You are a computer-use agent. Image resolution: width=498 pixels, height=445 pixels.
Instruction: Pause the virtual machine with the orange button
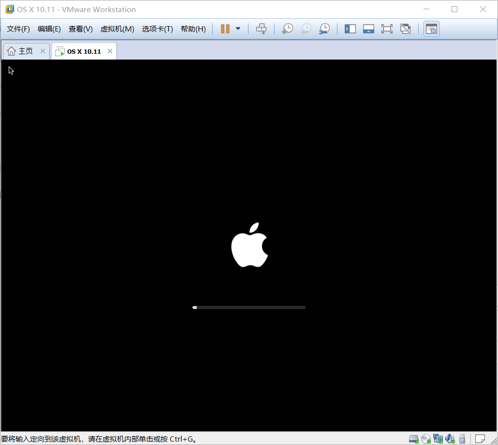225,29
